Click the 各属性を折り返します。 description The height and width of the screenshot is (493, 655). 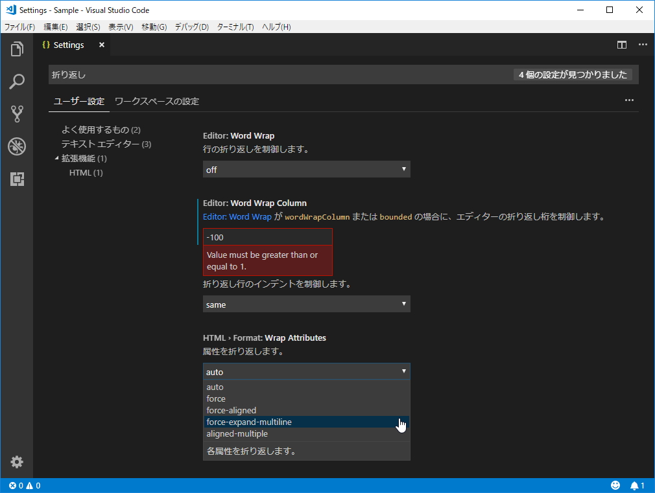tap(251, 452)
